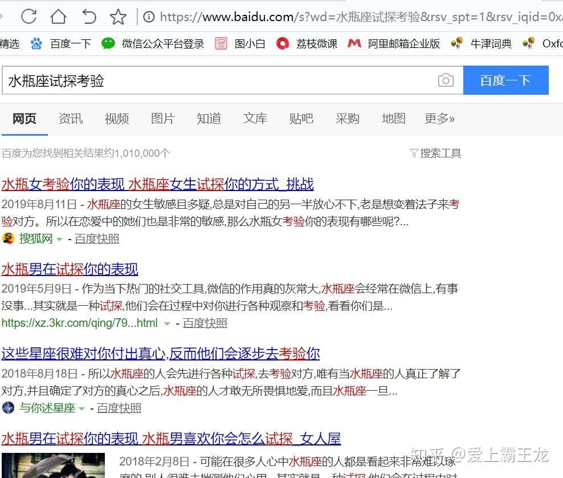563x478 pixels.
Task: Click the 百度一下 search button
Action: [506, 80]
